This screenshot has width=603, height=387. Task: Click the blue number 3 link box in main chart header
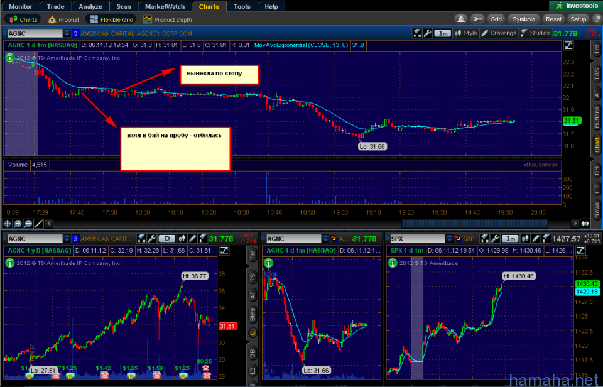pyautogui.click(x=75, y=33)
